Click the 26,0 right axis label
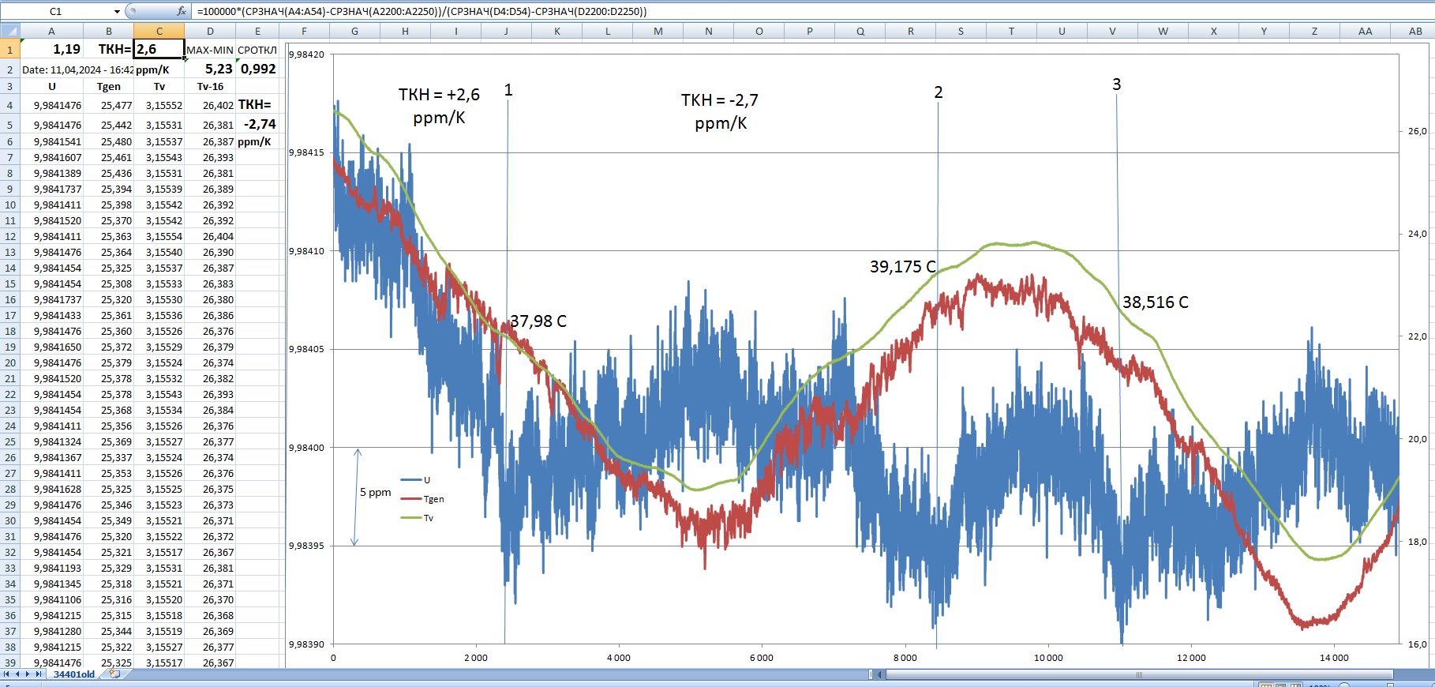This screenshot has height=687, width=1435. [x=1418, y=131]
